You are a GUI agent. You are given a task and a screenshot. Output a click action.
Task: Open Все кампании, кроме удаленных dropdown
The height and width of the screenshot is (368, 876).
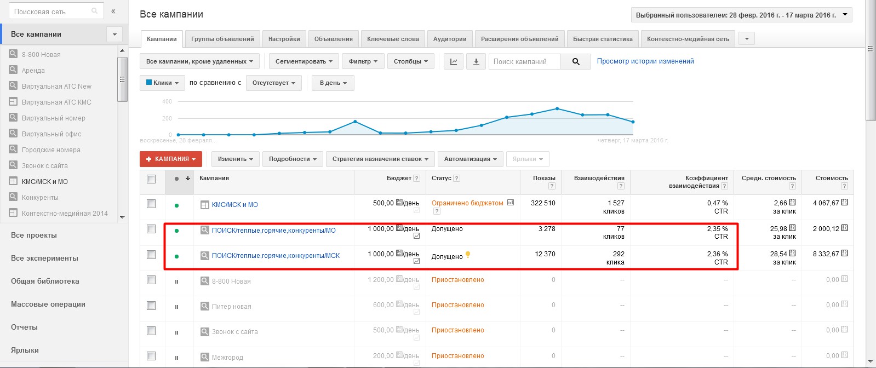coord(199,61)
